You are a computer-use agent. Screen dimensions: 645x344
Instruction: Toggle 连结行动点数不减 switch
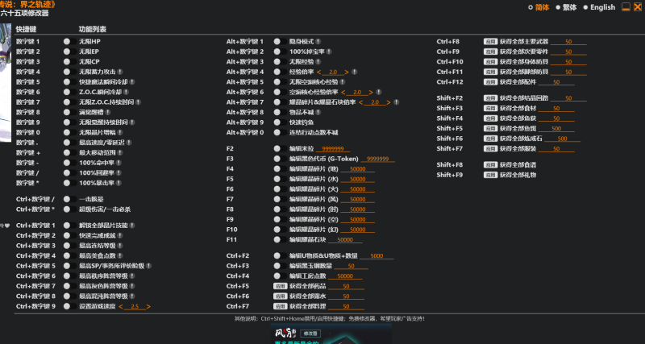(281, 132)
